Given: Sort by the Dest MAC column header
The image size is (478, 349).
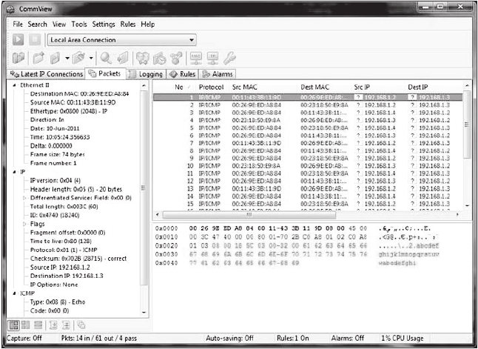Looking at the screenshot, I should 315,87.
